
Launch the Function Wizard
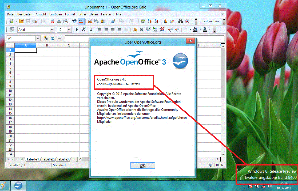pos(46,39)
